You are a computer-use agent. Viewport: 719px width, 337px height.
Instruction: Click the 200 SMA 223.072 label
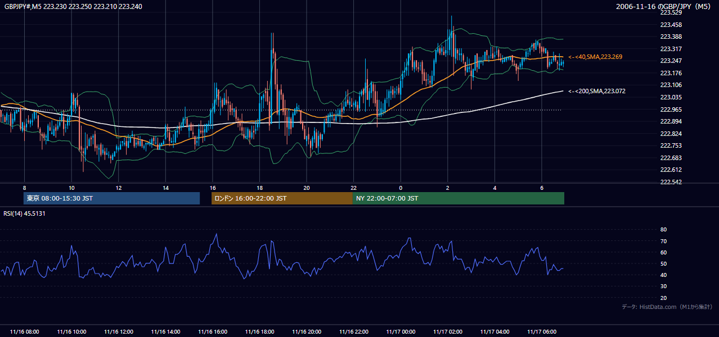(597, 91)
